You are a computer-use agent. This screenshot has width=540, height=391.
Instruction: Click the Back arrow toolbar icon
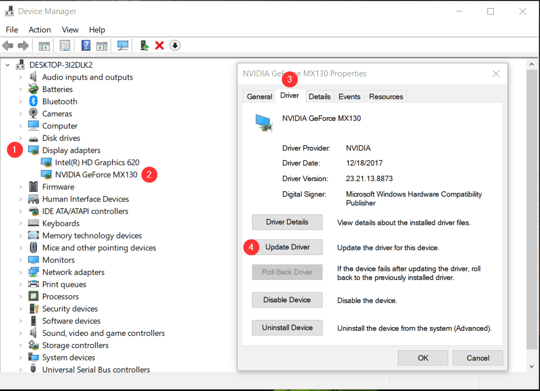8,45
